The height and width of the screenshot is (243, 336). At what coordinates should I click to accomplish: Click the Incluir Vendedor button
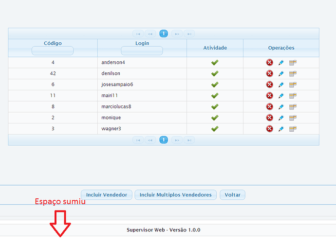pyautogui.click(x=107, y=195)
